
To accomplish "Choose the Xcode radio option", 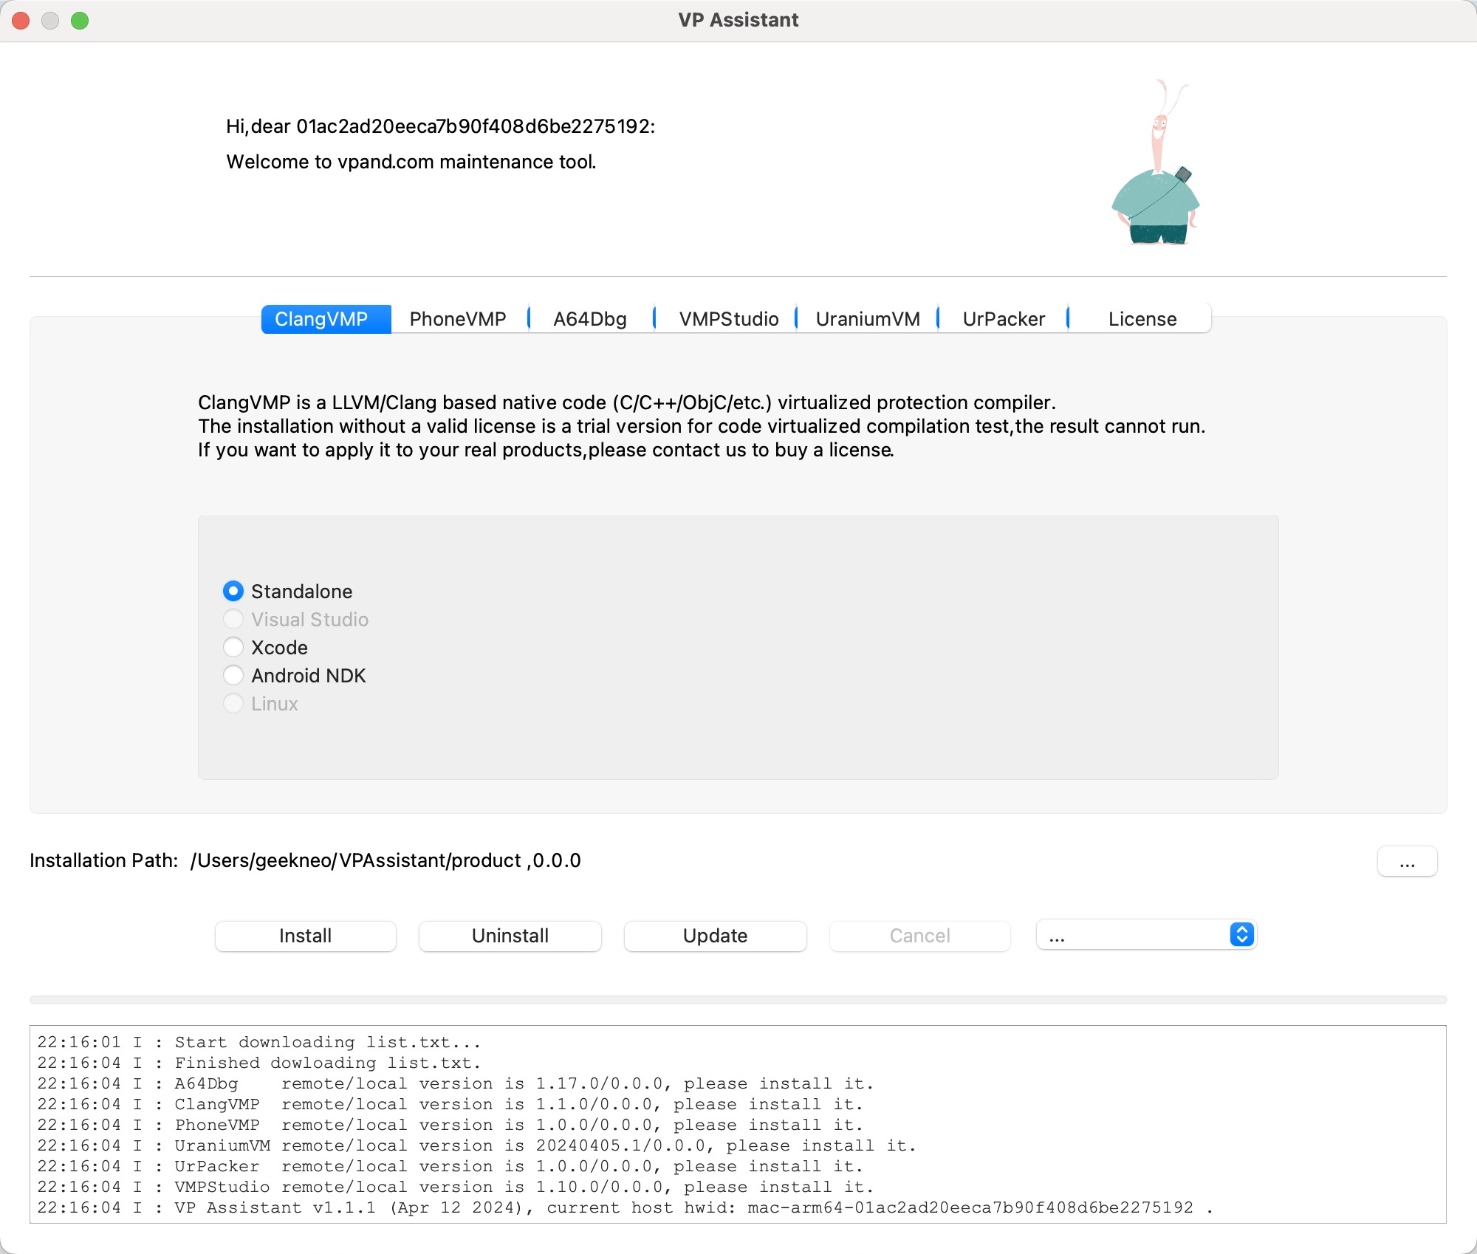I will 233,647.
